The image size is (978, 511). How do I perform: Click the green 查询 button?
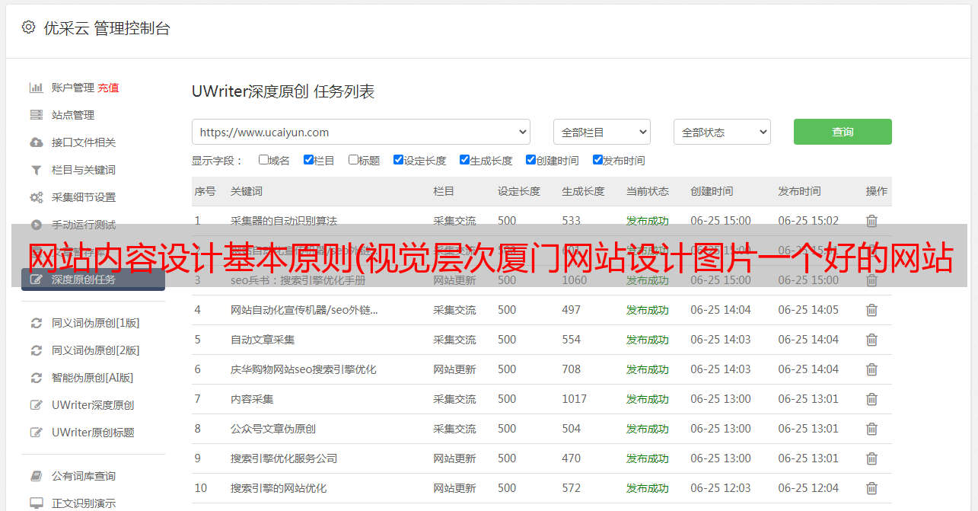pyautogui.click(x=843, y=132)
